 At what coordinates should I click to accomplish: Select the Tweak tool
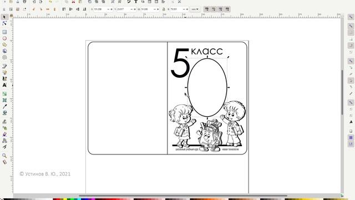tap(4, 121)
